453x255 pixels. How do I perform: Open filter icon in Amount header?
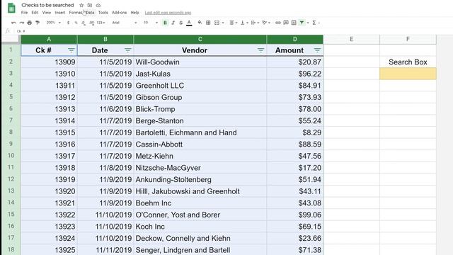(x=317, y=50)
